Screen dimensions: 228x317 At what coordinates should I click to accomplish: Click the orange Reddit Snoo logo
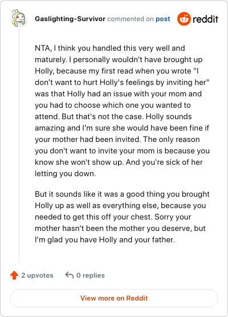click(184, 19)
